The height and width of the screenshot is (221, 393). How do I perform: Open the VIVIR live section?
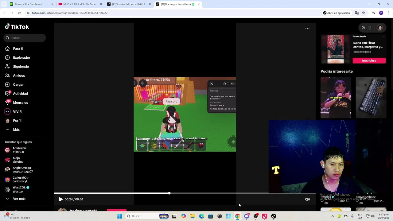14,111
